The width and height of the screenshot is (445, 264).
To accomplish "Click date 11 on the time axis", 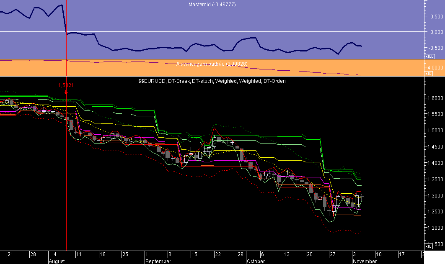I will [x=79, y=254].
